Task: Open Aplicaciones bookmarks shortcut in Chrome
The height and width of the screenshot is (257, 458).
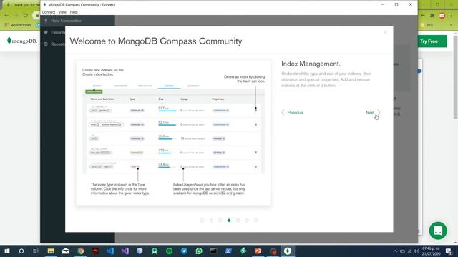Action: click(x=18, y=25)
